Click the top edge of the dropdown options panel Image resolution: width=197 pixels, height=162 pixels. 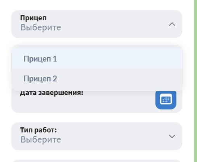97,47
